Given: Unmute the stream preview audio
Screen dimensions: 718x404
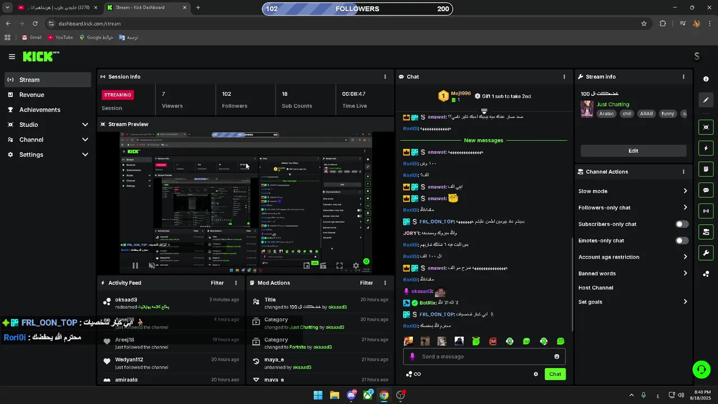Looking at the screenshot, I should 151,265.
